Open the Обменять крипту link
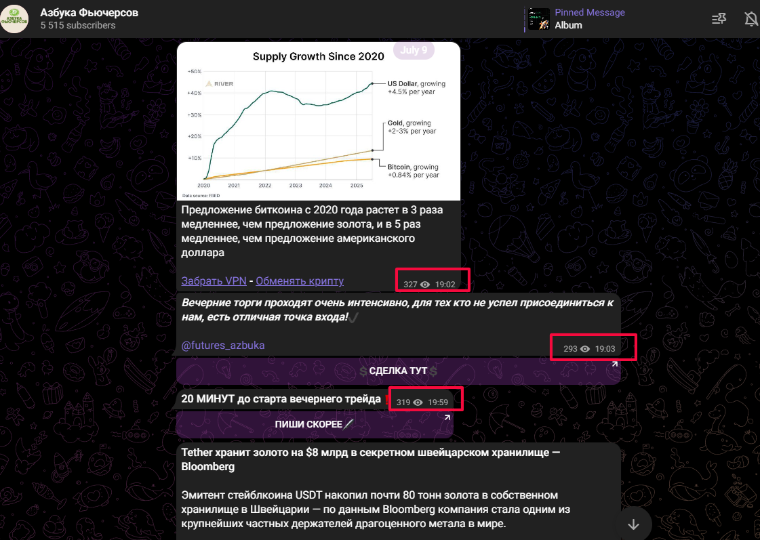This screenshot has height=540, width=760. [300, 281]
